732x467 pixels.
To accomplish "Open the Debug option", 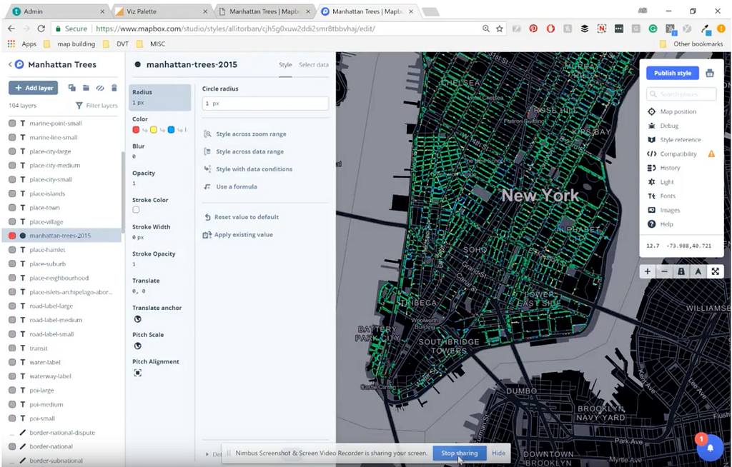I will pyautogui.click(x=663, y=126).
